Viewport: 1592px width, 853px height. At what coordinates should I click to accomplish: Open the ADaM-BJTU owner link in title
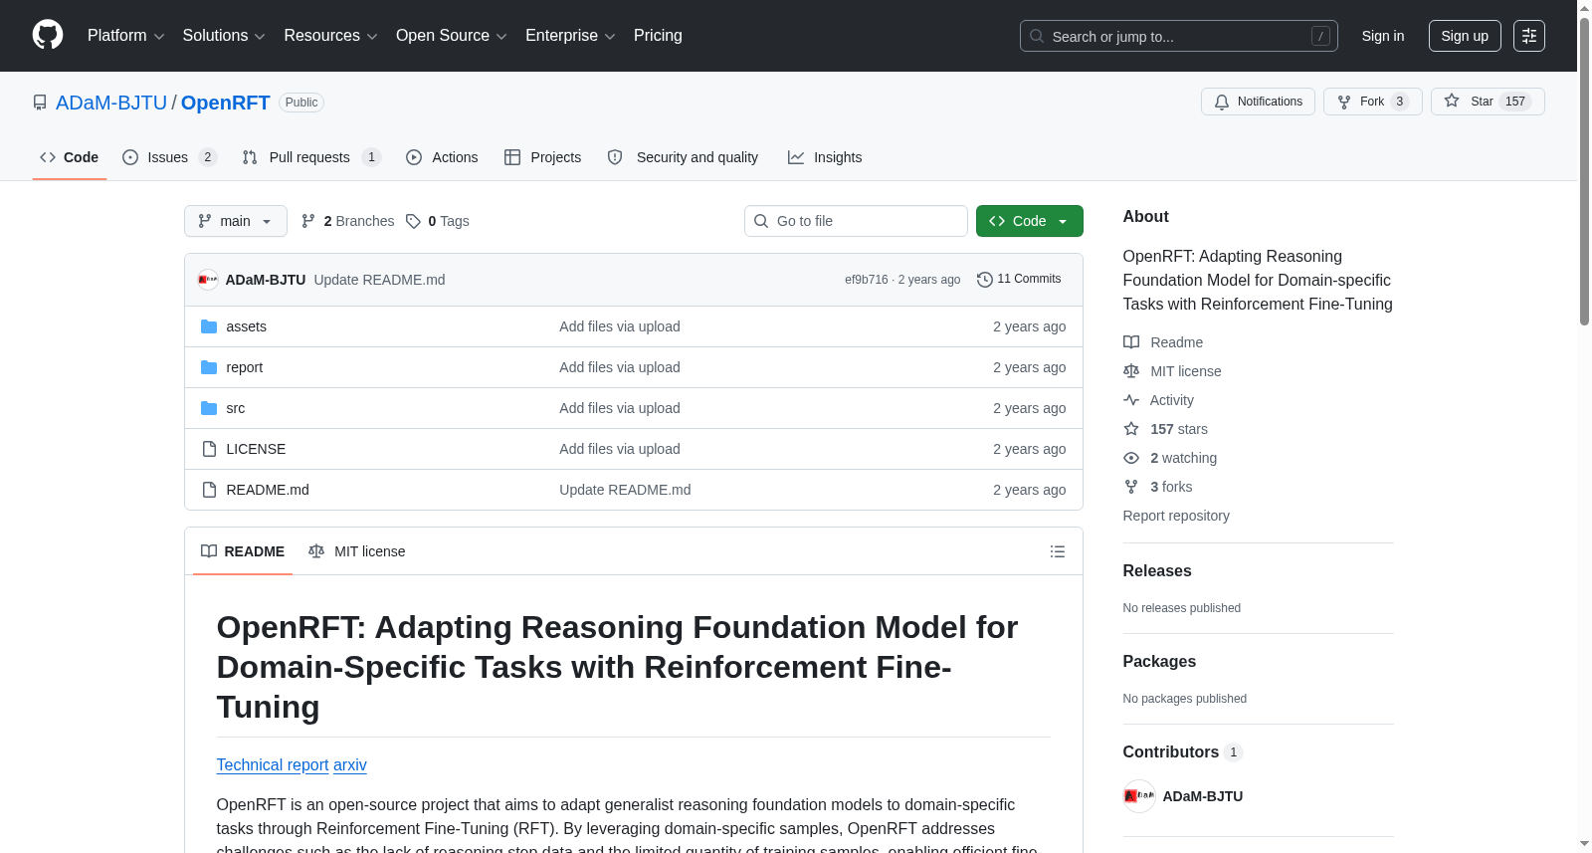(111, 103)
